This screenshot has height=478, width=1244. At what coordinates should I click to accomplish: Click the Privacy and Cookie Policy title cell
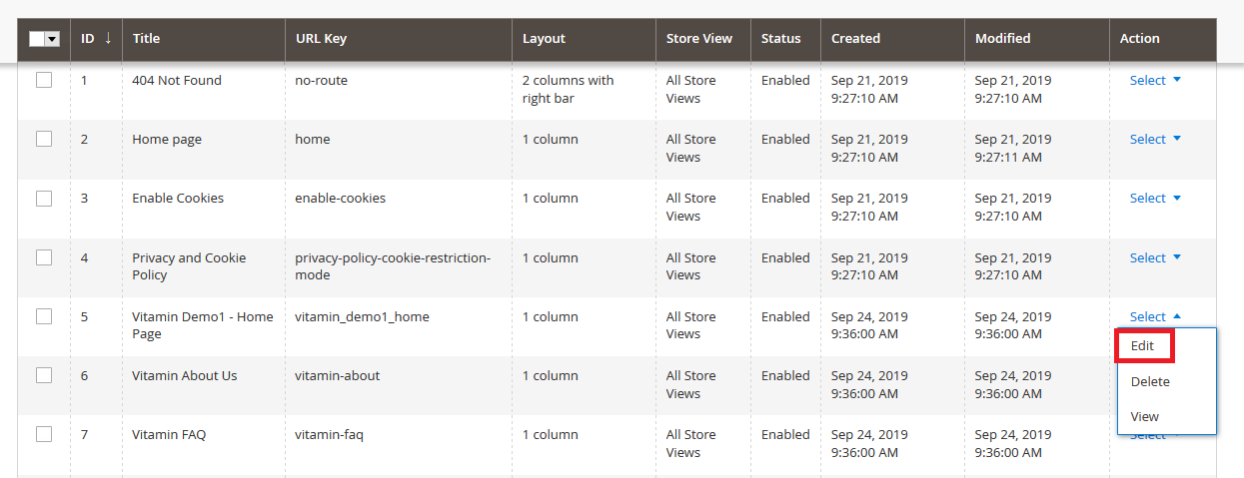pyautogui.click(x=189, y=266)
